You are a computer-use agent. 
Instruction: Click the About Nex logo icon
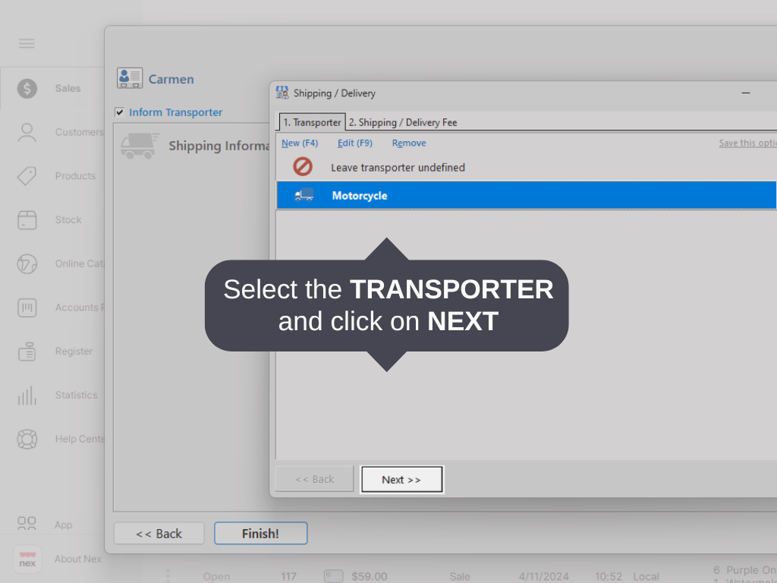tap(27, 559)
